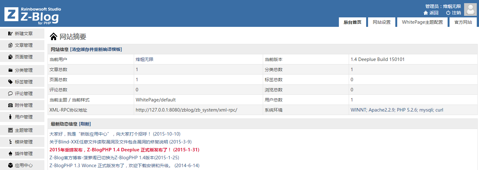479x170 pixels.
Task: Open 文章管理 in the sidebar
Action: pyautogui.click(x=22, y=45)
